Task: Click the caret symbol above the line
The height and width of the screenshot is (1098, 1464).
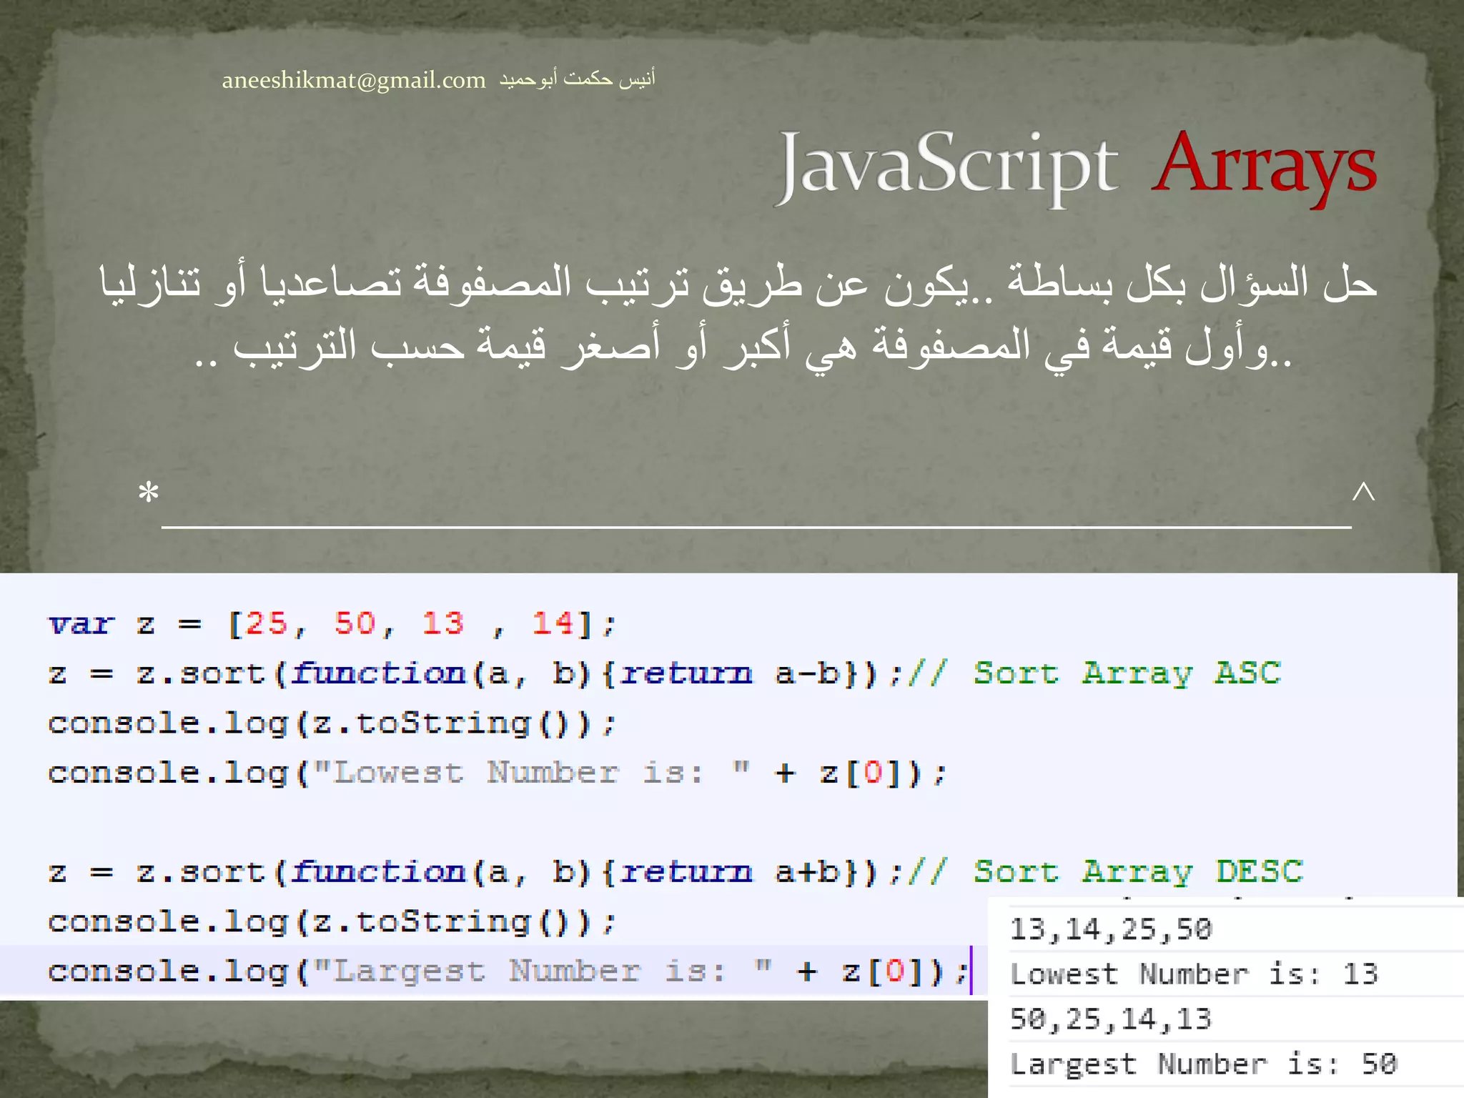Action: 1364,491
